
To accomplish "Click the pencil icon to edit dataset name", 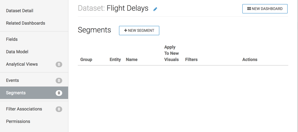I will 155,9.
